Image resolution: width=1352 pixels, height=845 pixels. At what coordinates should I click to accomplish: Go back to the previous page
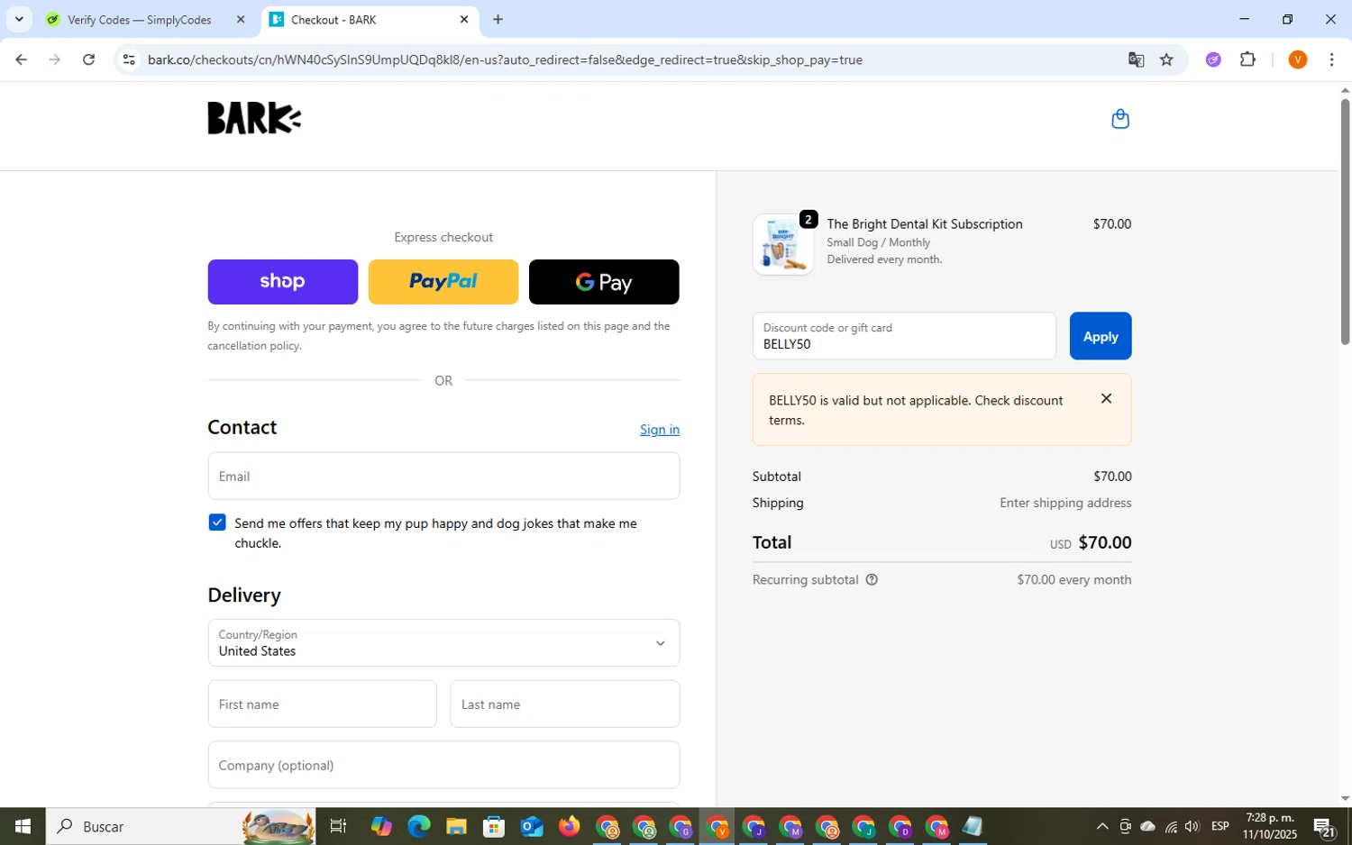pyautogui.click(x=21, y=59)
